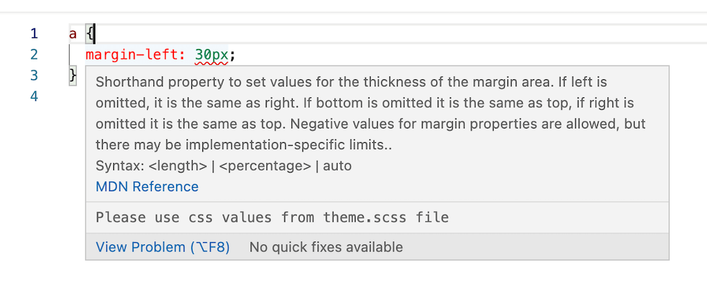
Task: Click the Syntax line in hover tooltip
Action: click(224, 166)
